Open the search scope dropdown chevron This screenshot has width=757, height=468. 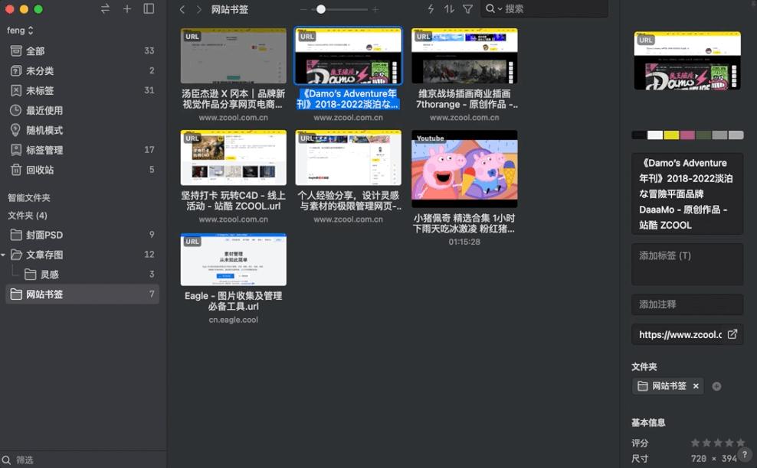click(x=500, y=9)
